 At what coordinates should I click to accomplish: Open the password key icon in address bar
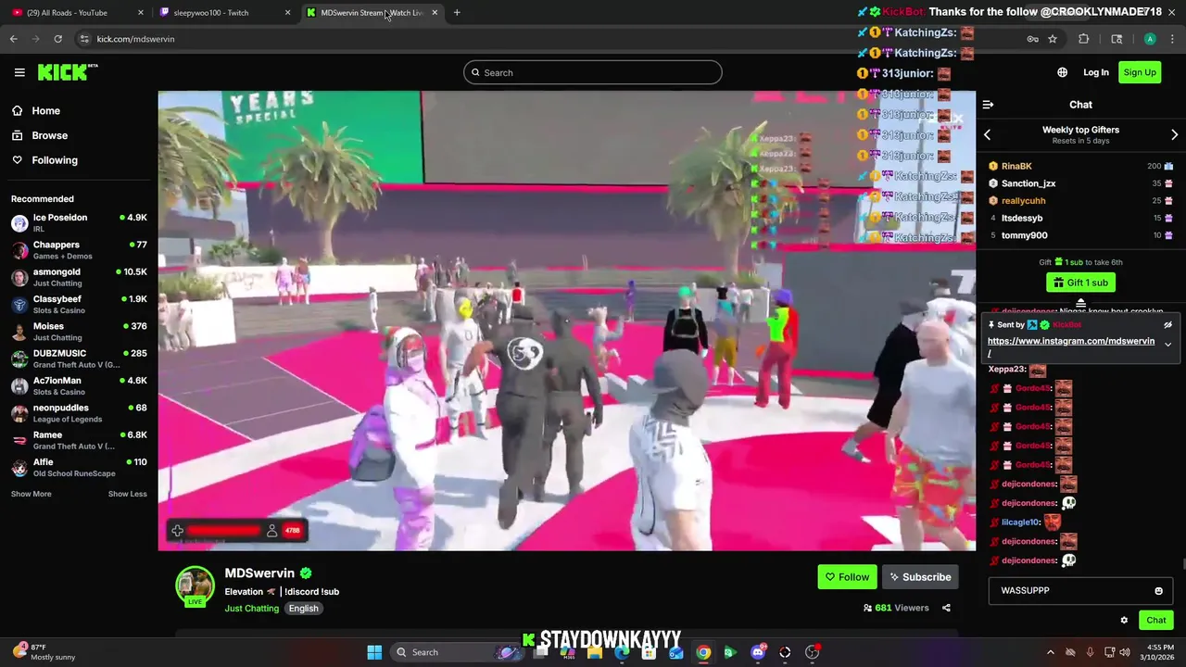pos(1032,39)
